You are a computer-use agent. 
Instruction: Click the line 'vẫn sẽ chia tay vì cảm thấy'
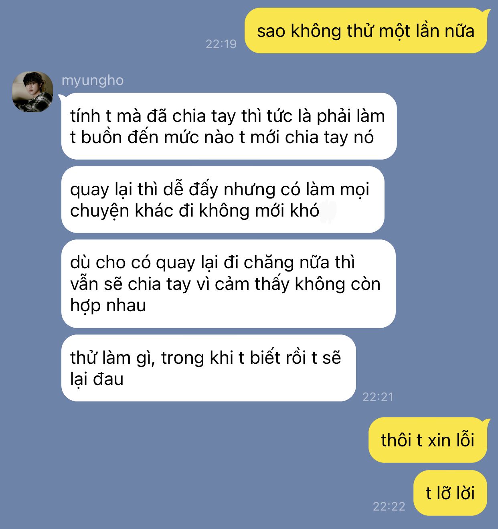225,284
